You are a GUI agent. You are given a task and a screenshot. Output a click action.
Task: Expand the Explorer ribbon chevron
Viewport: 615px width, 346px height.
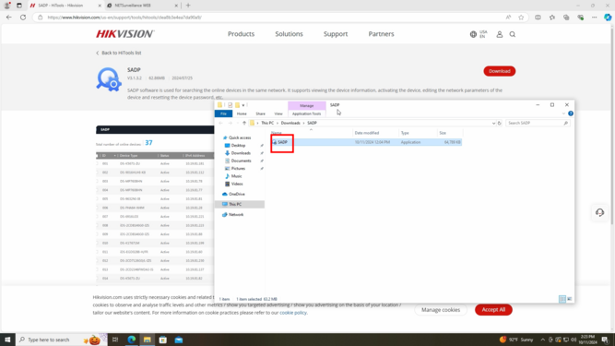pyautogui.click(x=563, y=113)
